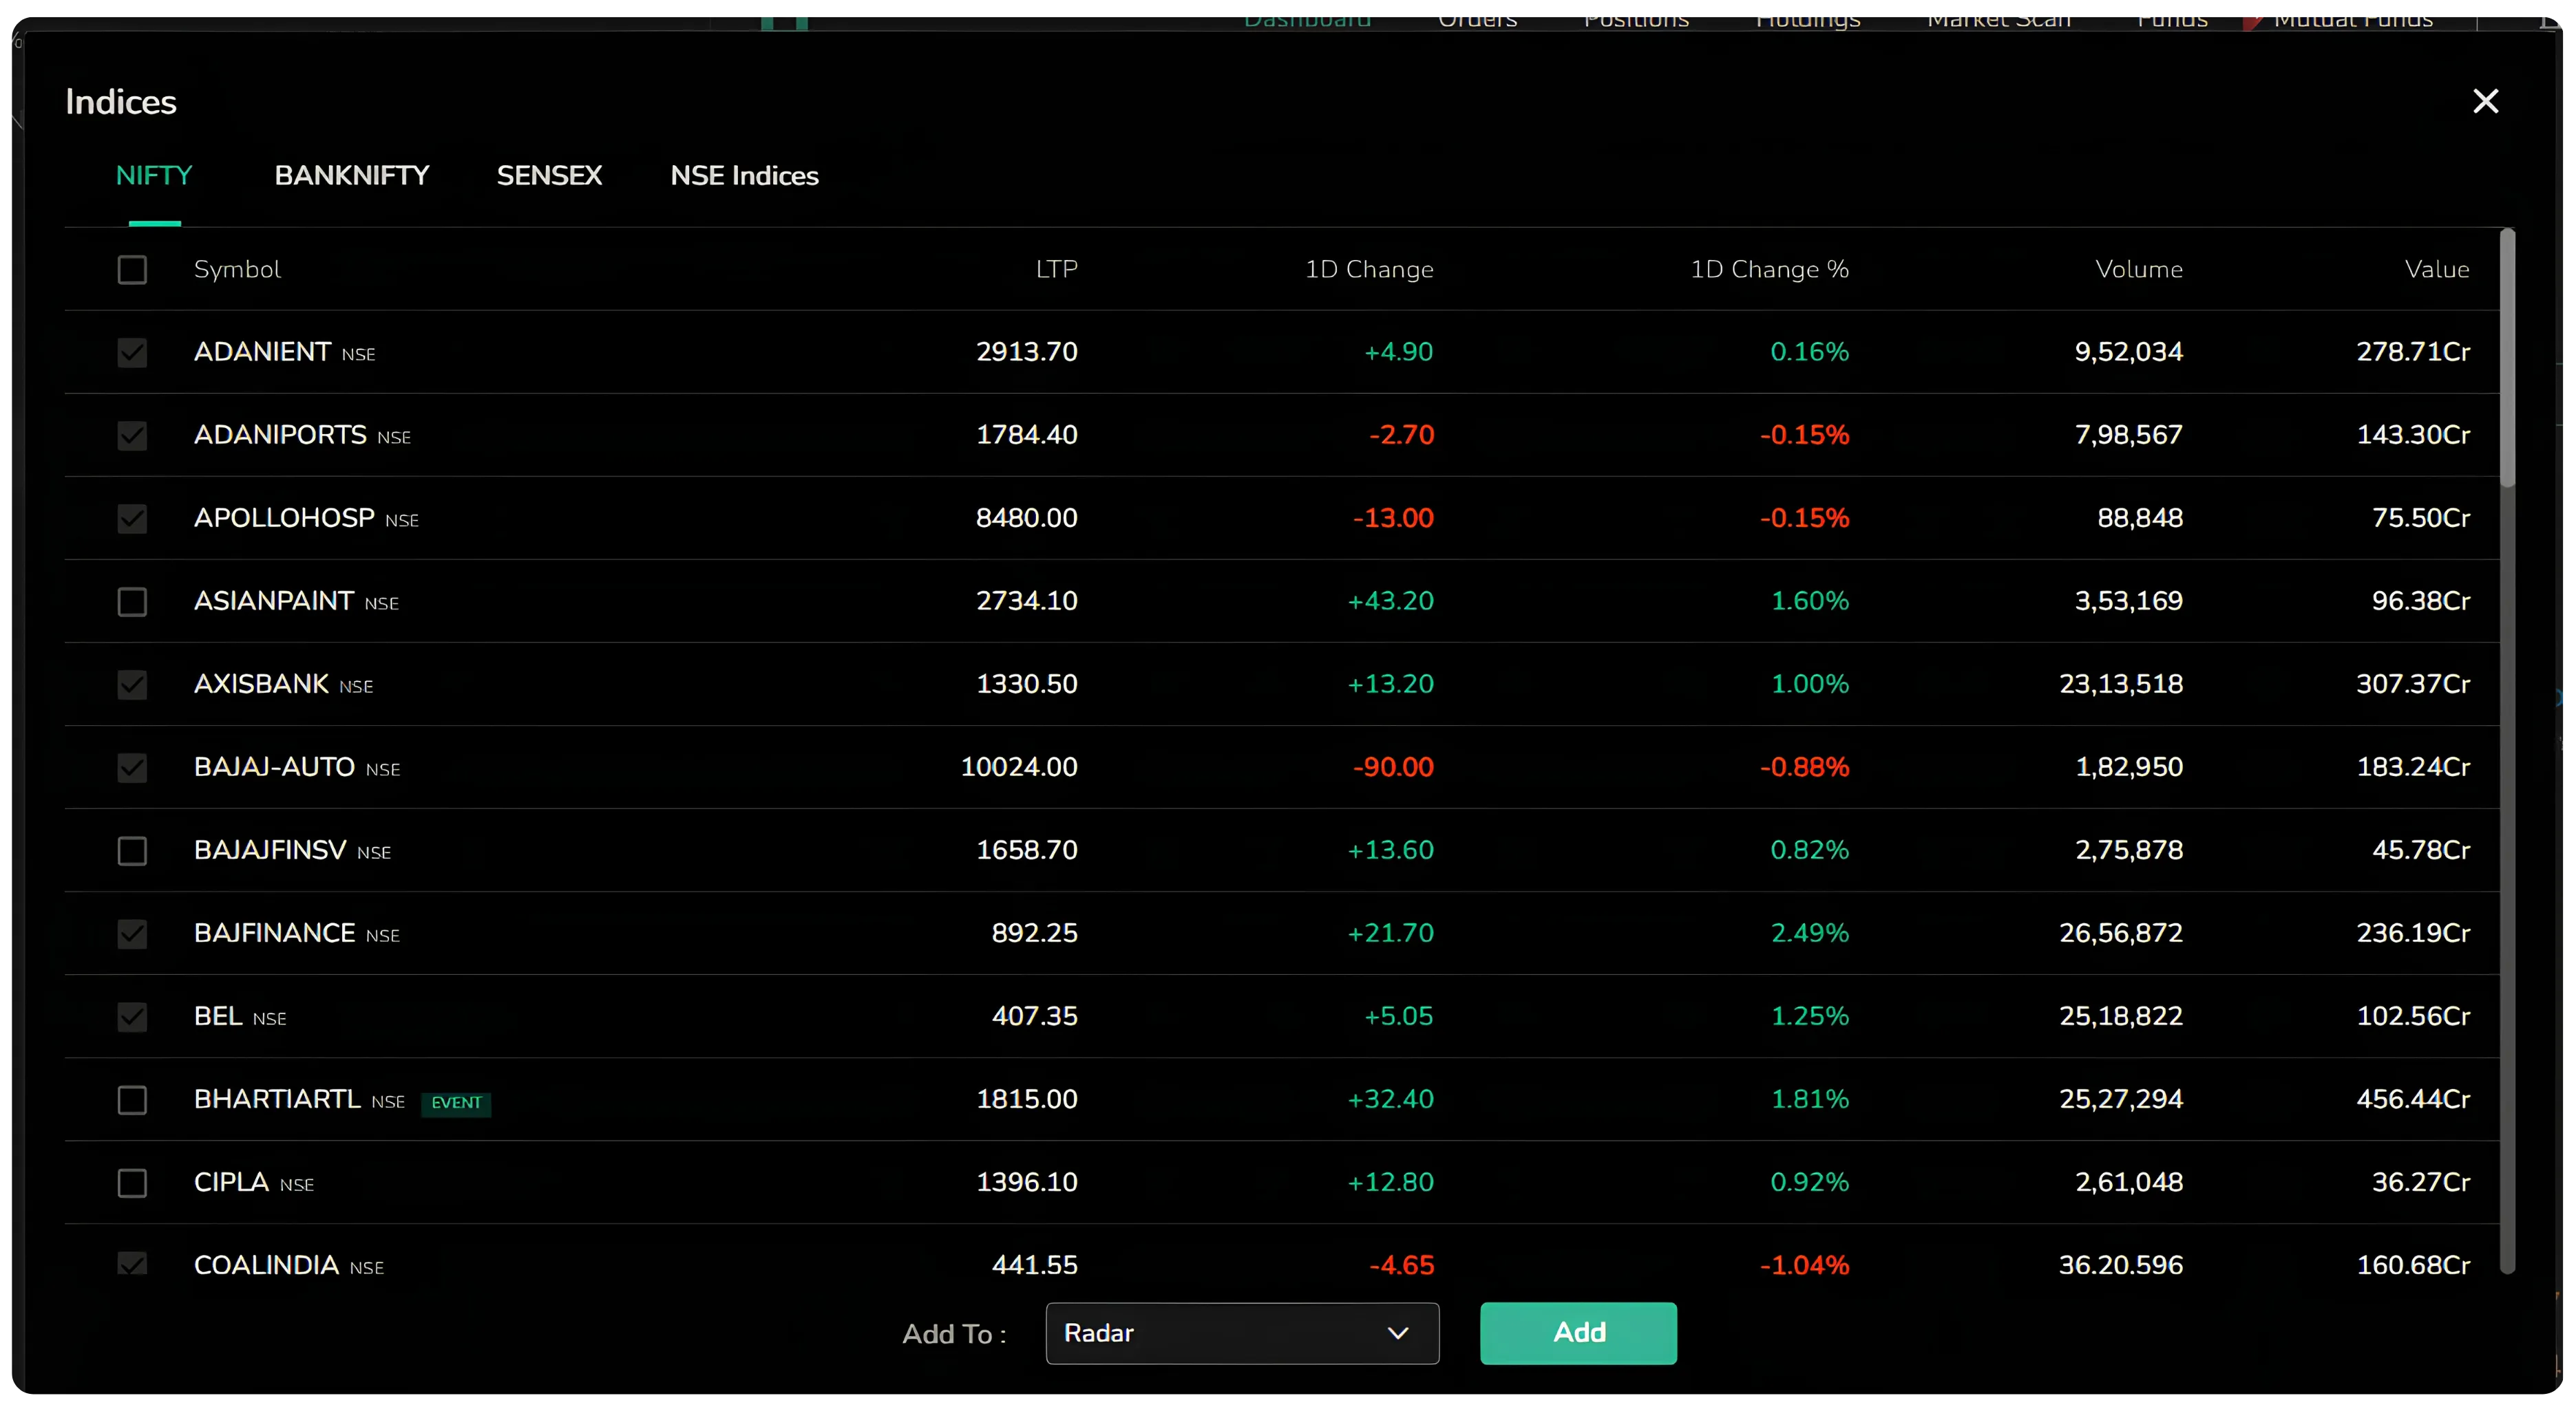Sort by the LTP column header
2576x1409 pixels.
pos(1056,270)
